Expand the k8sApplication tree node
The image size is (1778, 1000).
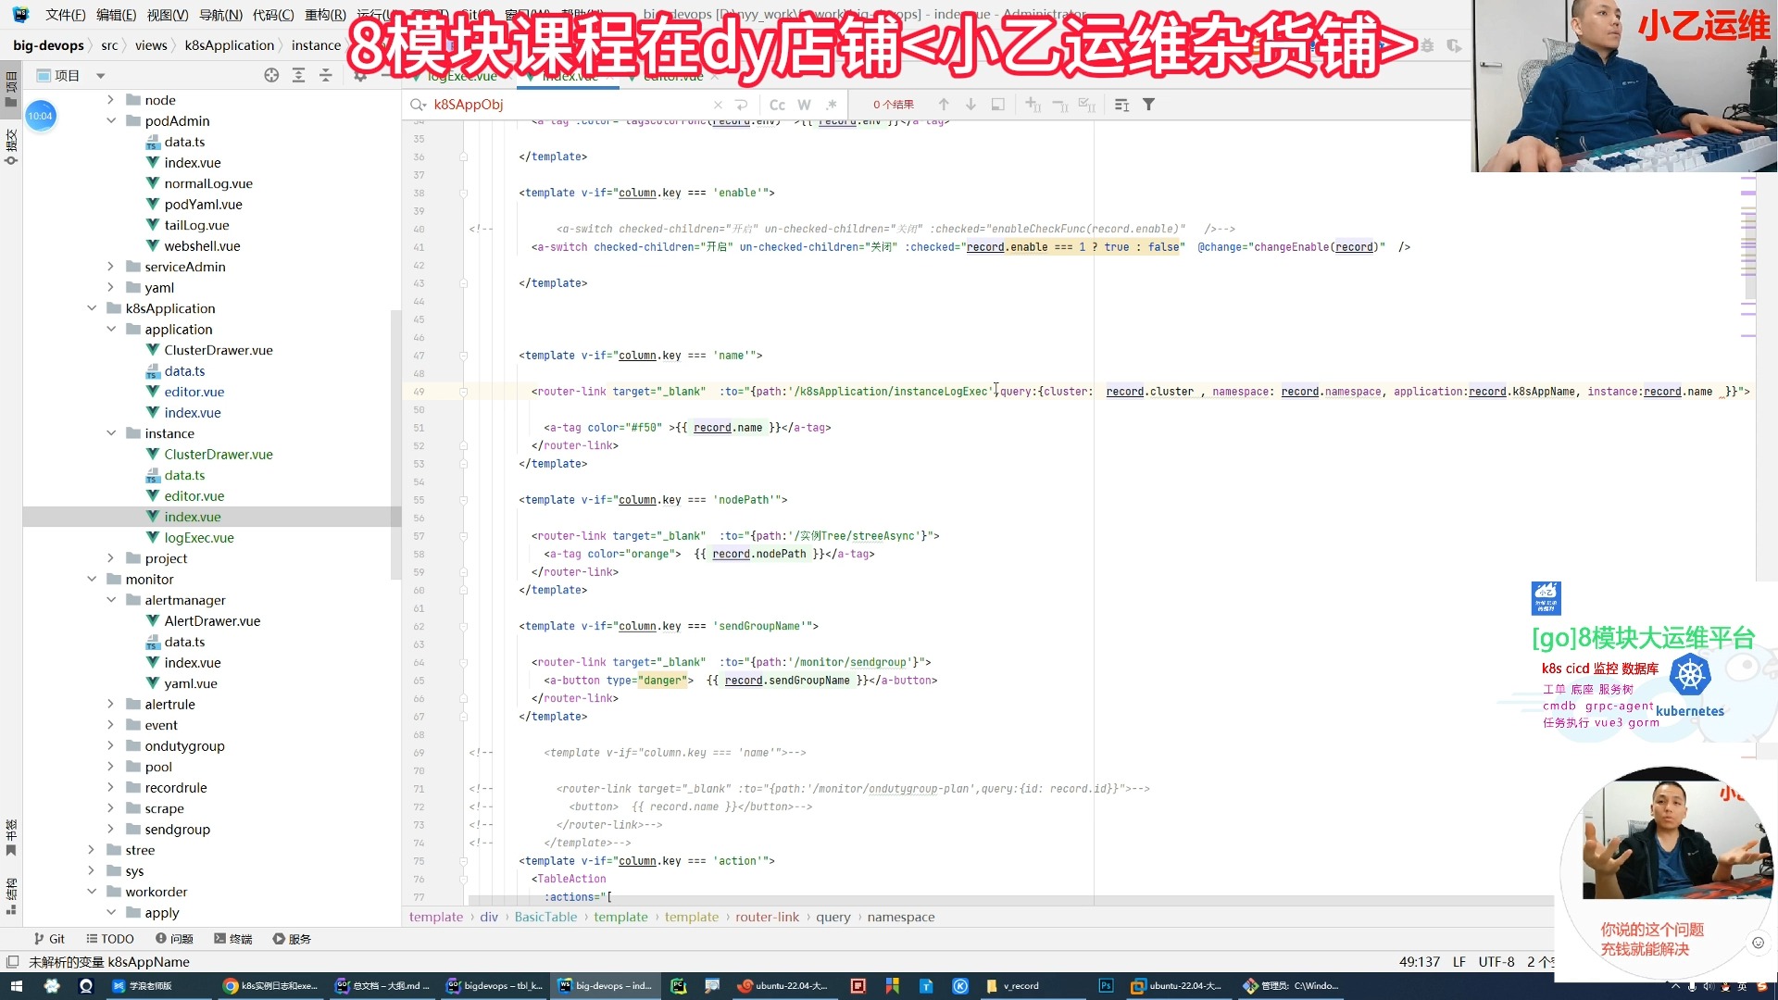point(93,307)
